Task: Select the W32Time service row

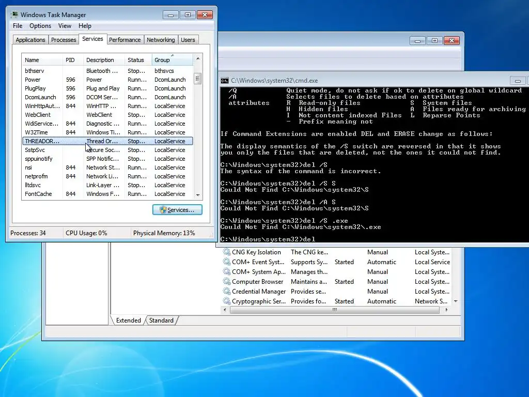Action: tap(107, 132)
